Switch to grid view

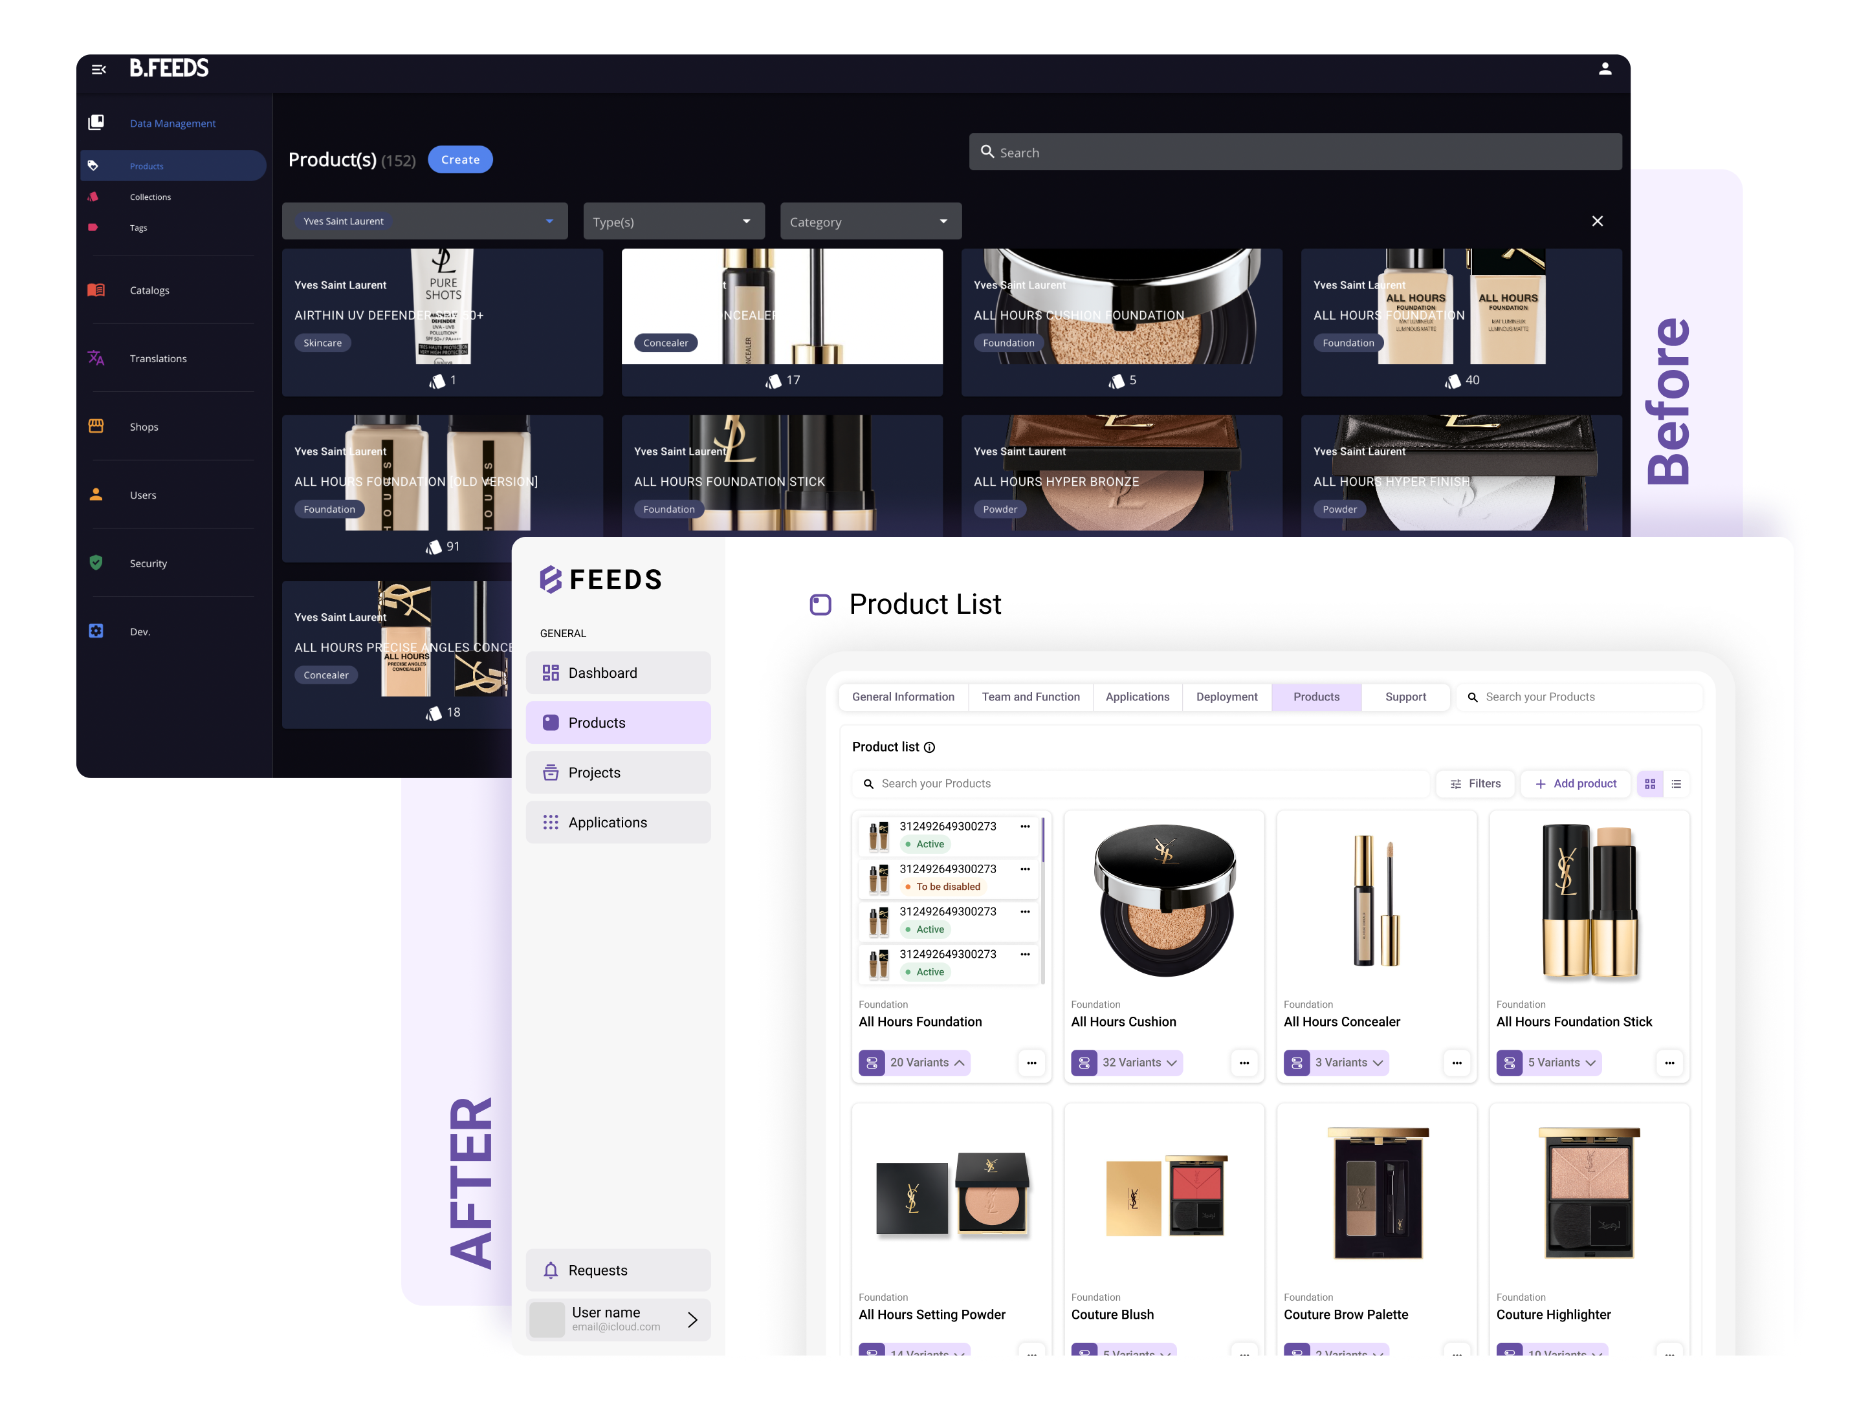1649,785
